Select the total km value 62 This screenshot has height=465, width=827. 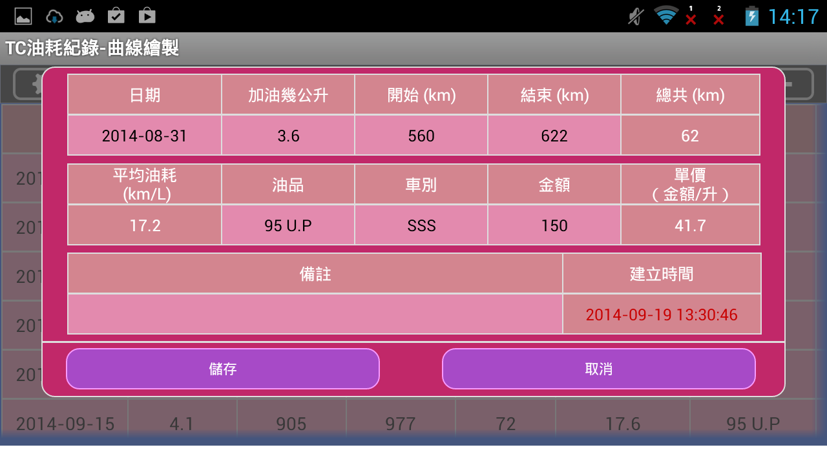coord(690,136)
